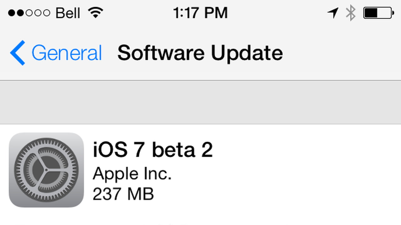
Task: Tap the location services arrow icon
Action: click(333, 13)
